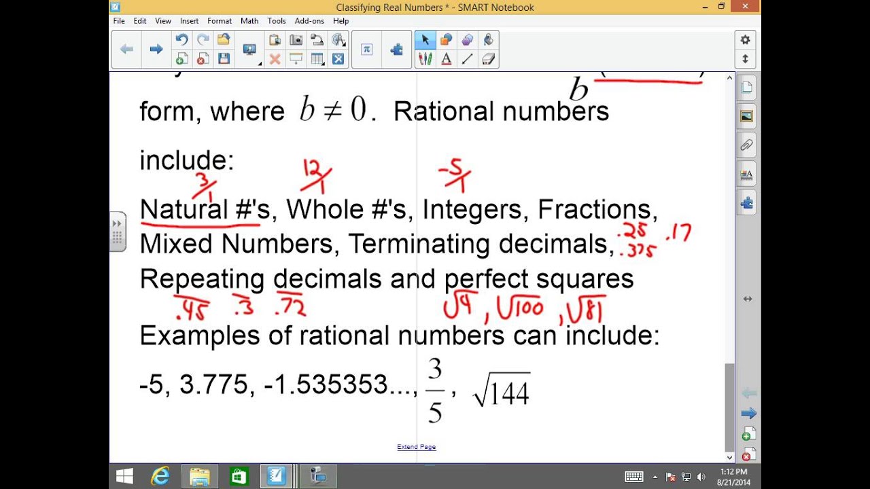Screen dimensions: 870x489
Task: Move sidebar to other side with double arrow
Action: pyautogui.click(x=748, y=299)
